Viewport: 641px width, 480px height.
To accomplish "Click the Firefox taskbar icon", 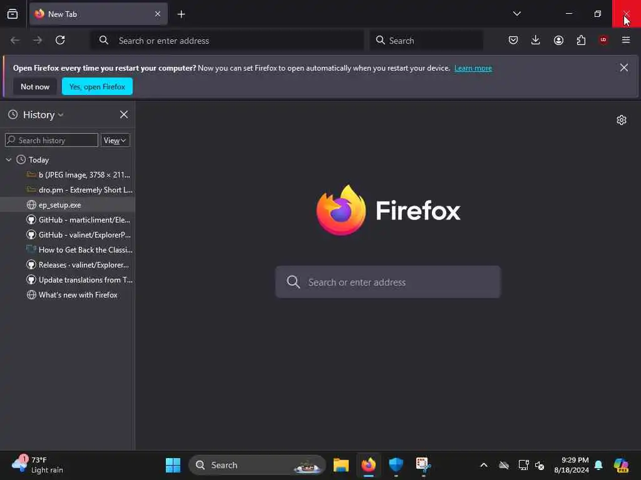I will coord(369,465).
